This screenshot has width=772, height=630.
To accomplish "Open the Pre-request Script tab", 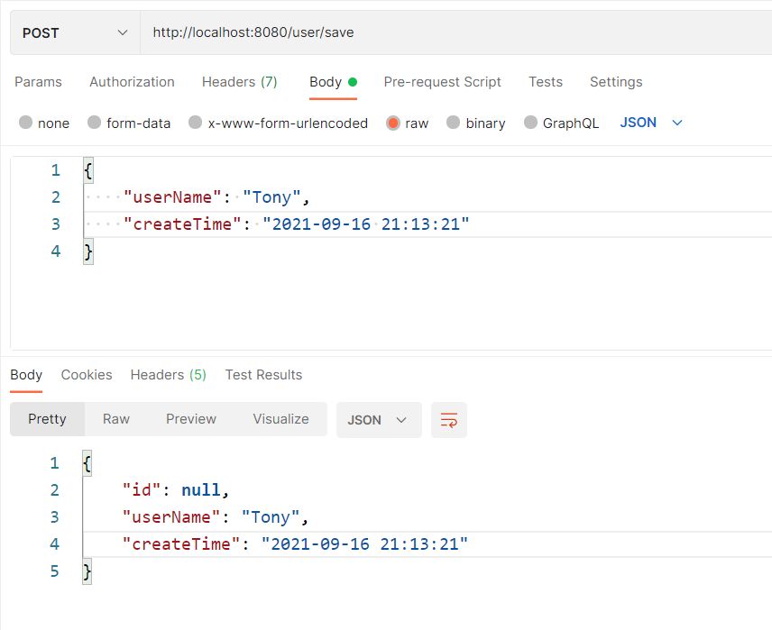I will coord(442,82).
